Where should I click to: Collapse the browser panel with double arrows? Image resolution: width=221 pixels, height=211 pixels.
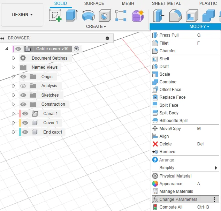[2, 38]
